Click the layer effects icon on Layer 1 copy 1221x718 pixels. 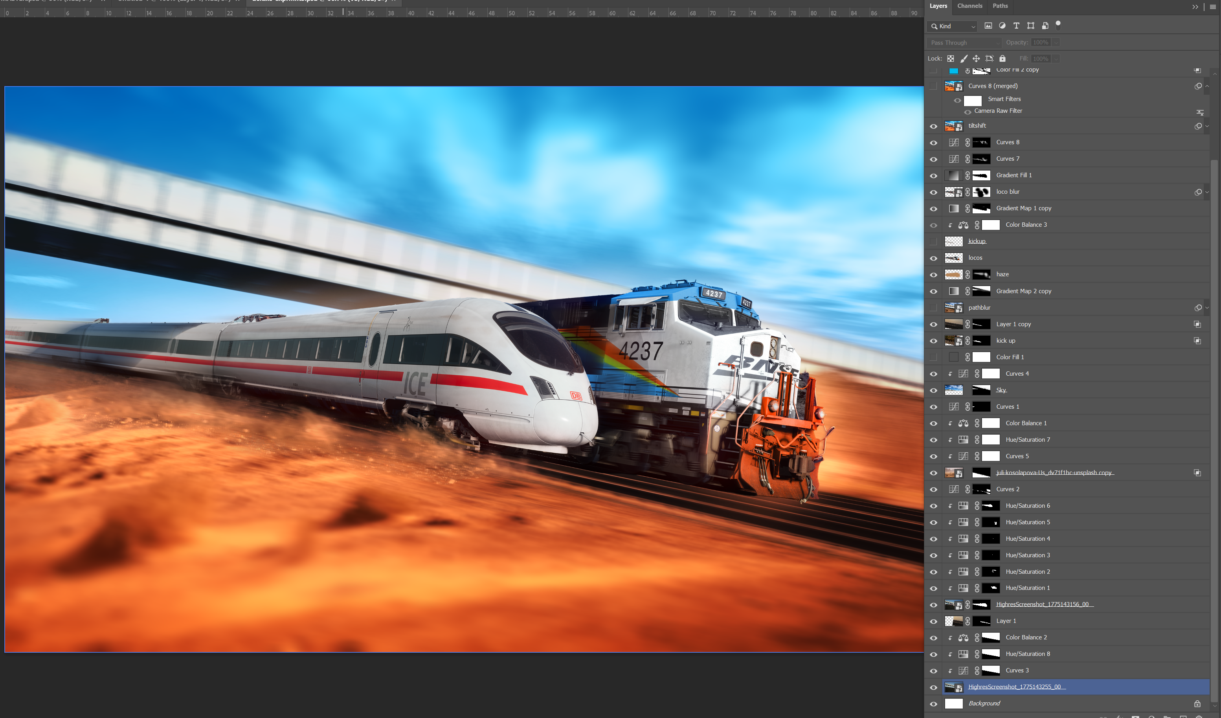click(x=1197, y=324)
